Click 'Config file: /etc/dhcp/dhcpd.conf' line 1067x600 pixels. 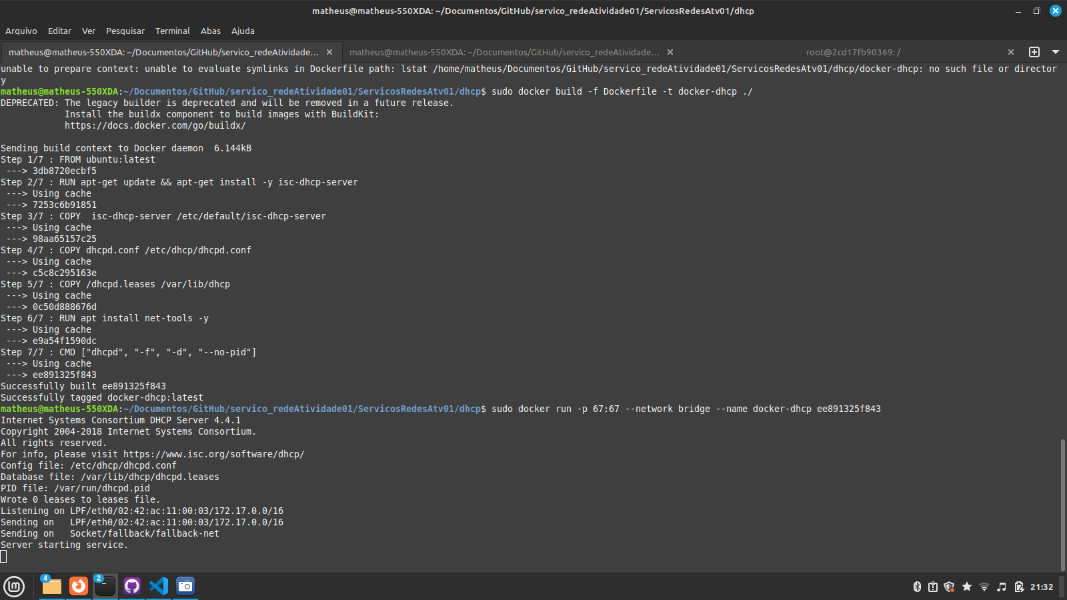point(89,465)
